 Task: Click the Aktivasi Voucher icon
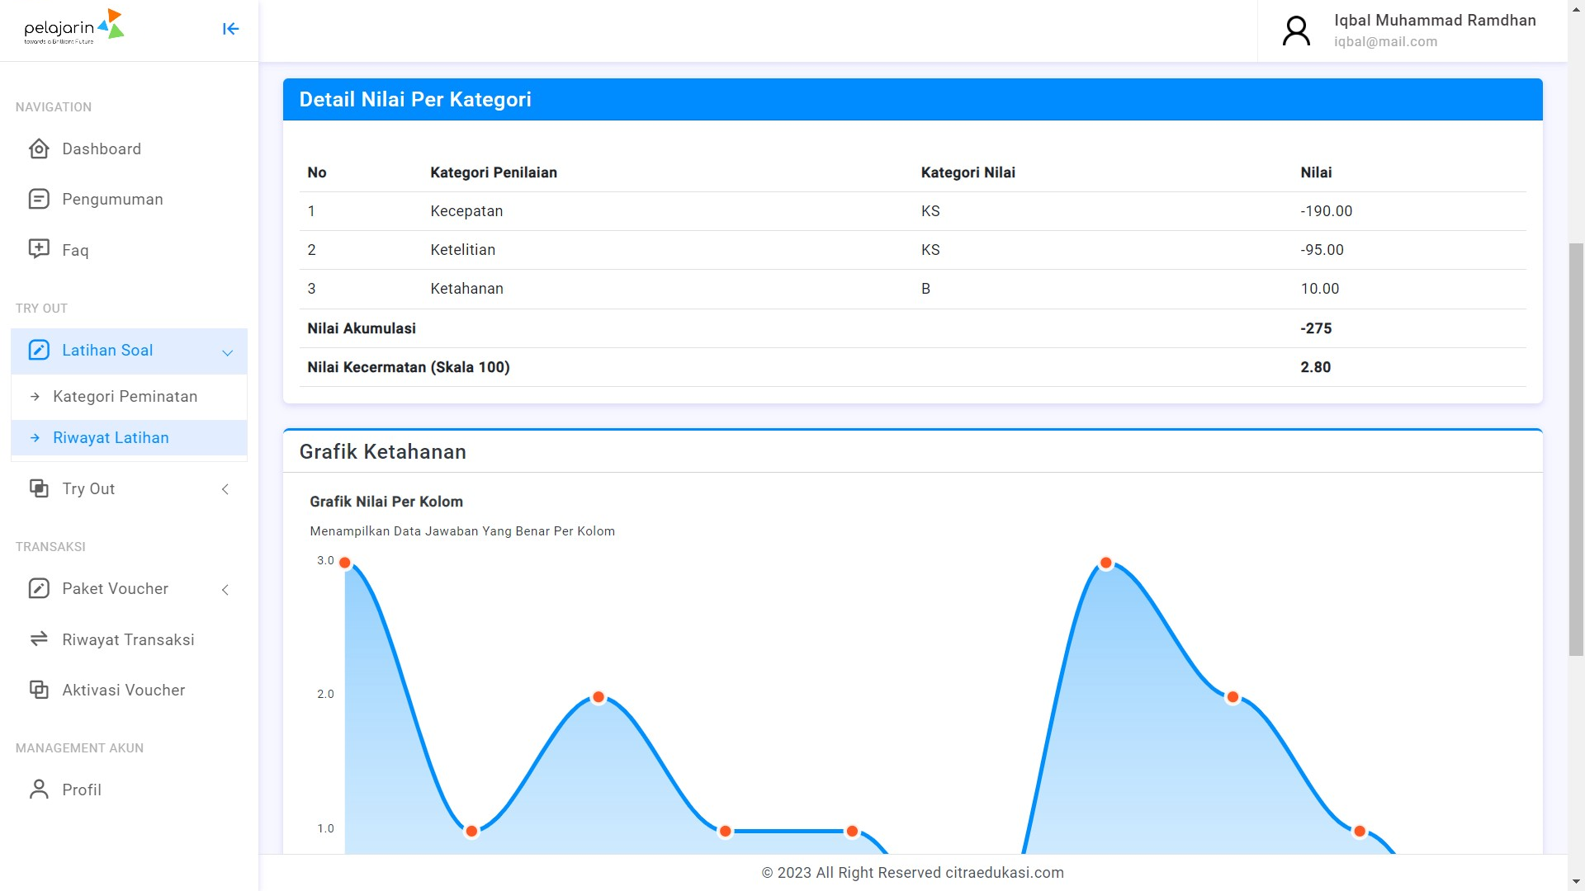pos(39,690)
